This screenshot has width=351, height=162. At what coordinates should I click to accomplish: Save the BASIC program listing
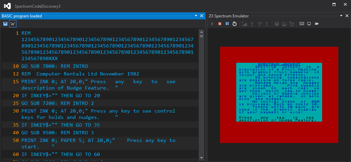point(5,24)
